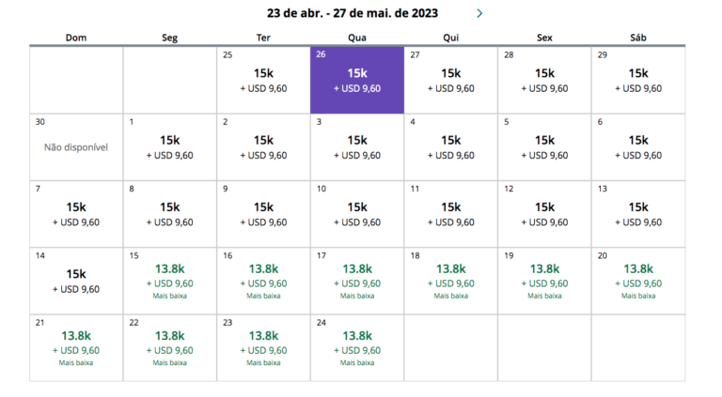Click the unavailable April 30 cell
722x397 pixels.
click(x=76, y=147)
